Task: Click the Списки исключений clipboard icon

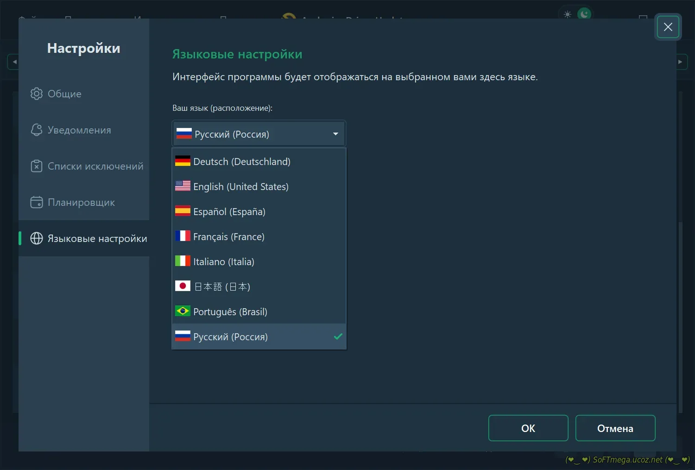Action: 36,166
